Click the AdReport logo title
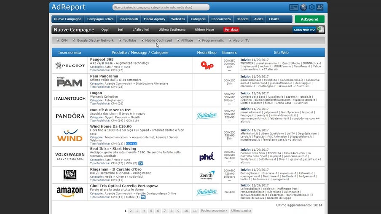 pos(68,7)
